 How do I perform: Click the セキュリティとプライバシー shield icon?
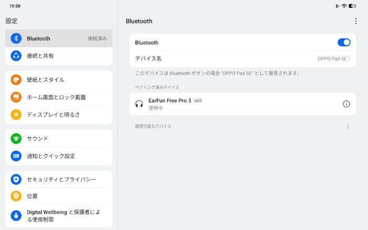point(16,180)
